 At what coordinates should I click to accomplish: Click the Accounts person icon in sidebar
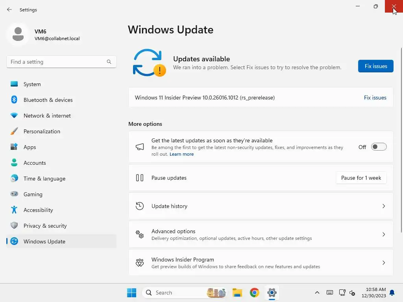click(x=14, y=162)
